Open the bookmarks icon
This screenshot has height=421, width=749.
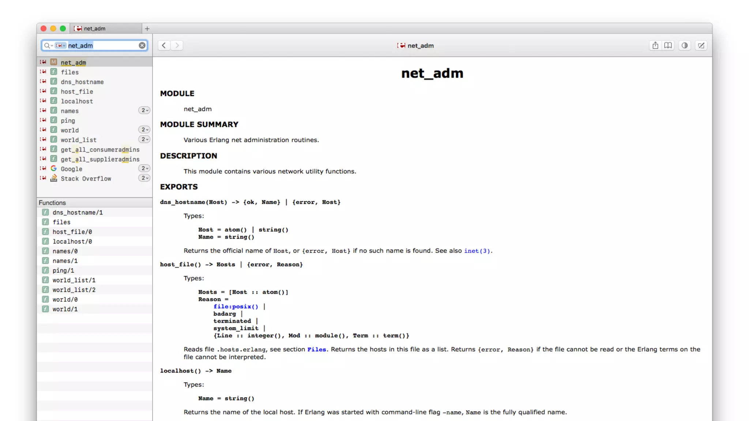tap(668, 45)
